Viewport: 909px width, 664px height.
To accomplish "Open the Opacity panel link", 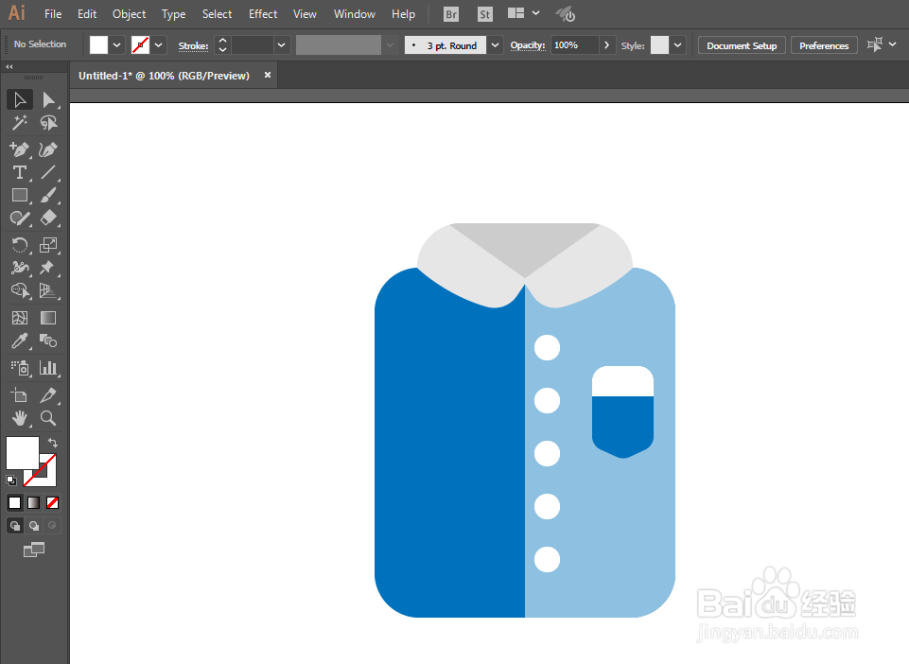I will click(528, 45).
